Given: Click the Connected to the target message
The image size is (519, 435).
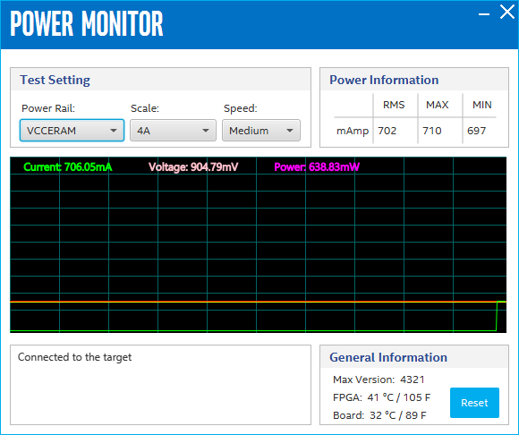Looking at the screenshot, I should (x=74, y=357).
